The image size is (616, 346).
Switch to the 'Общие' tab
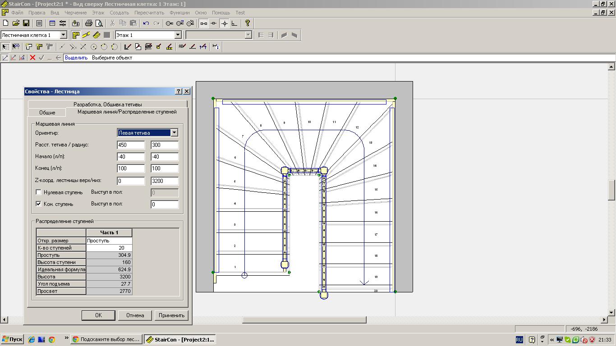tap(47, 113)
